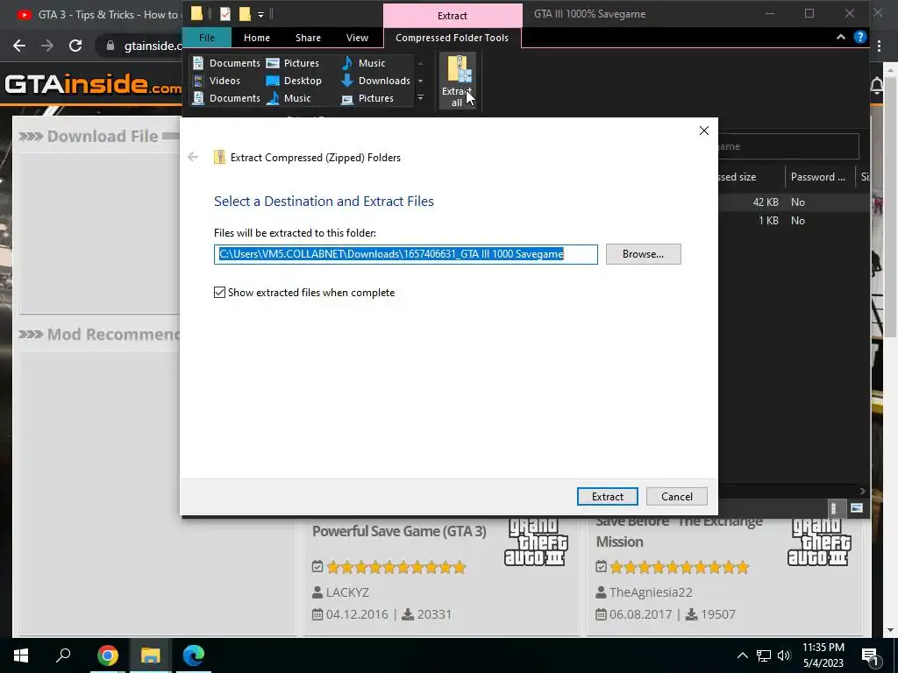
Task: Open Windows taskbar search
Action: coord(63,655)
